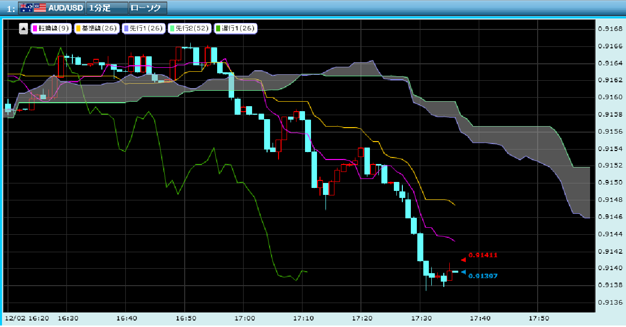This screenshot has height=327, width=626.
Task: Click the 17:10 time axis label
Action: (x=303, y=318)
